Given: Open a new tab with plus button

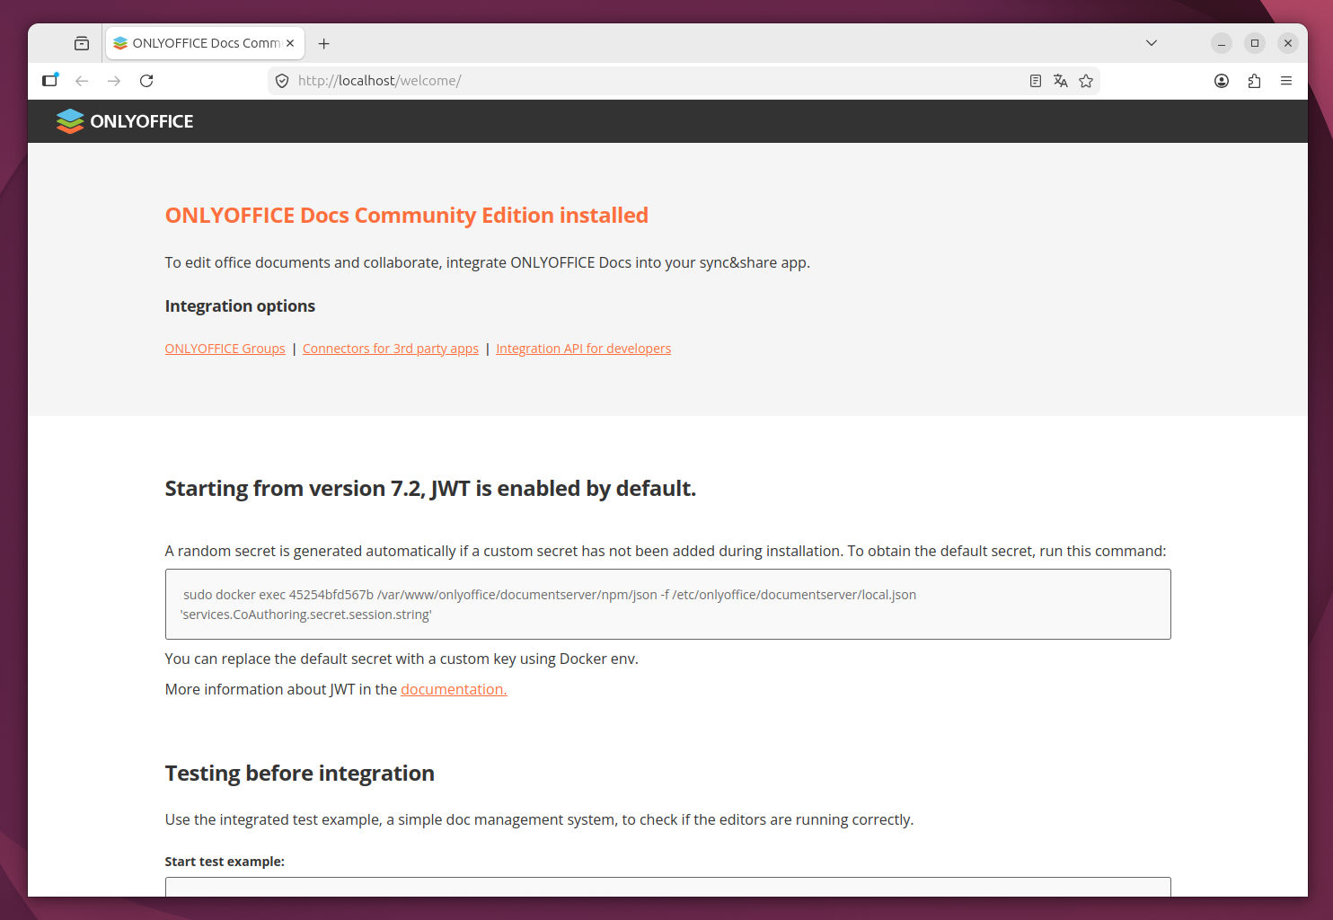Looking at the screenshot, I should pyautogui.click(x=324, y=43).
